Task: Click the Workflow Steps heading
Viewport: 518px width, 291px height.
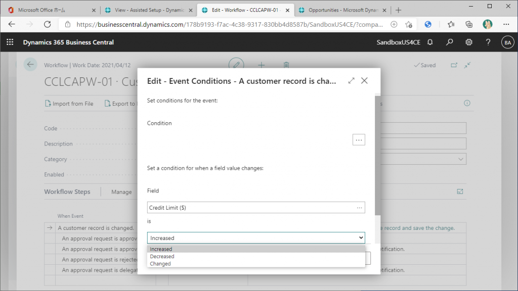Action: click(67, 191)
